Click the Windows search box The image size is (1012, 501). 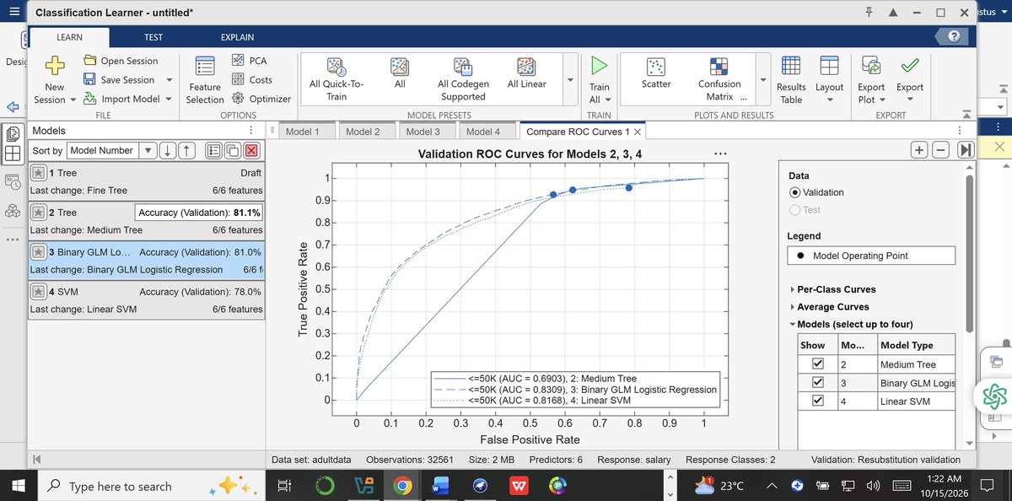[150, 486]
